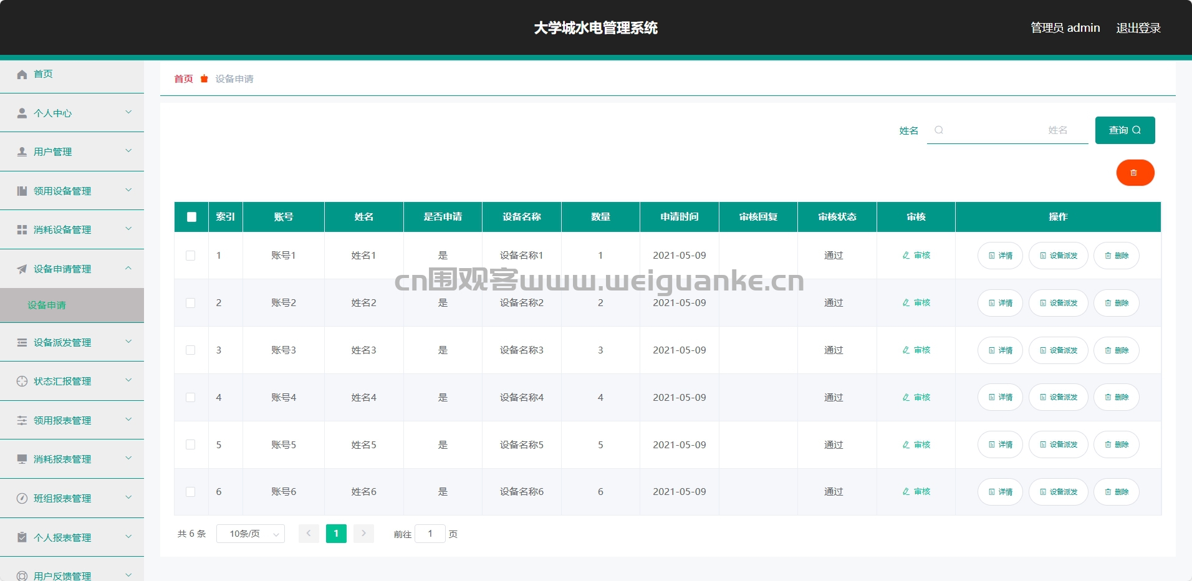The width and height of the screenshot is (1192, 581).
Task: Go to previous page arrow in pagination
Action: (x=309, y=534)
